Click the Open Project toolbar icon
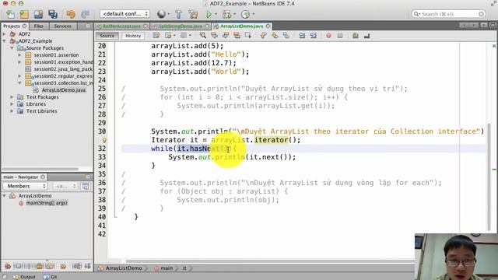 [38, 14]
